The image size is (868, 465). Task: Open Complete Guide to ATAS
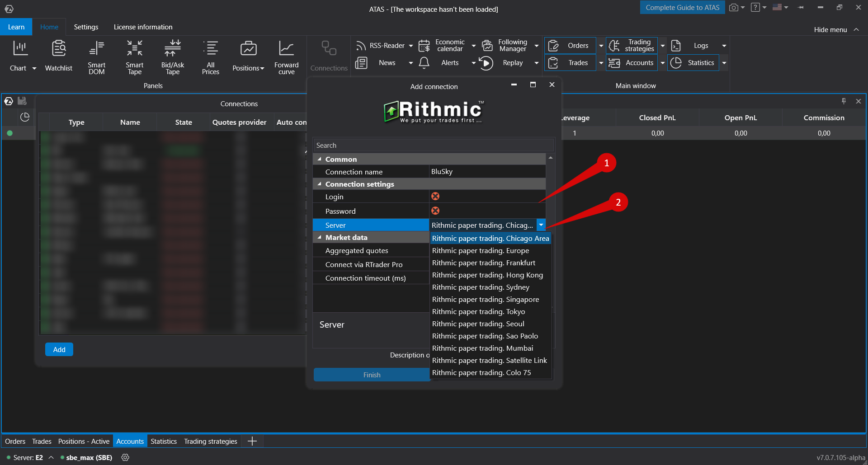[682, 7]
